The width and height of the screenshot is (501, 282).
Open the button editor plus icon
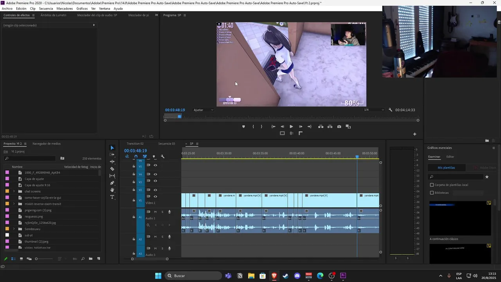pos(415,134)
